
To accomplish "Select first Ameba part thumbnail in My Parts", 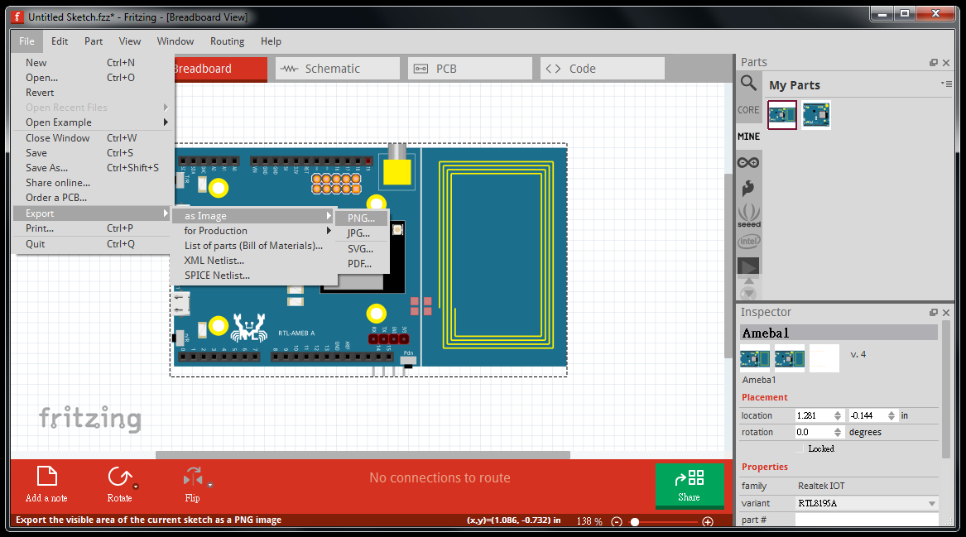I will coord(782,114).
